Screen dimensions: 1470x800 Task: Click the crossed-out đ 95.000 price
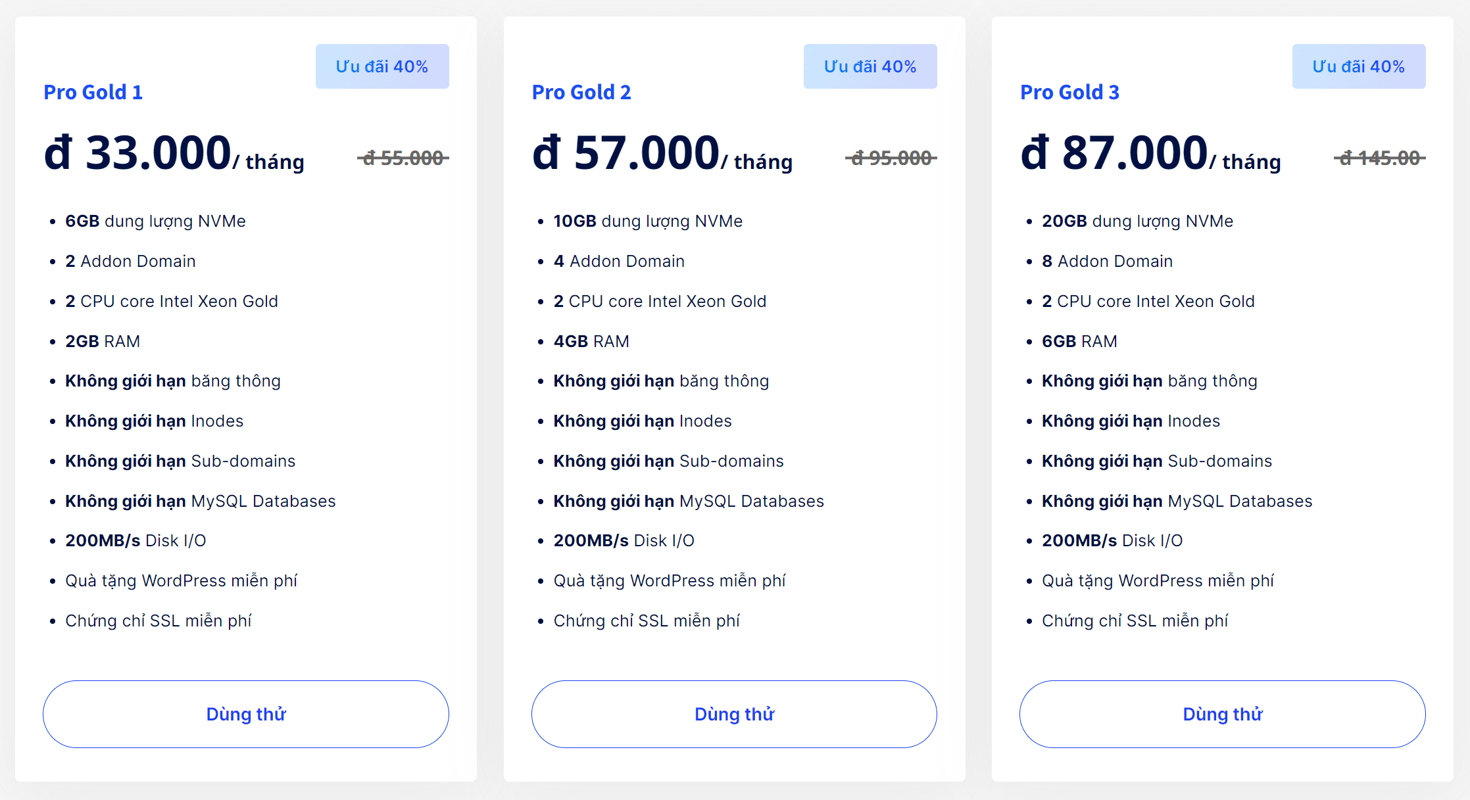click(891, 158)
